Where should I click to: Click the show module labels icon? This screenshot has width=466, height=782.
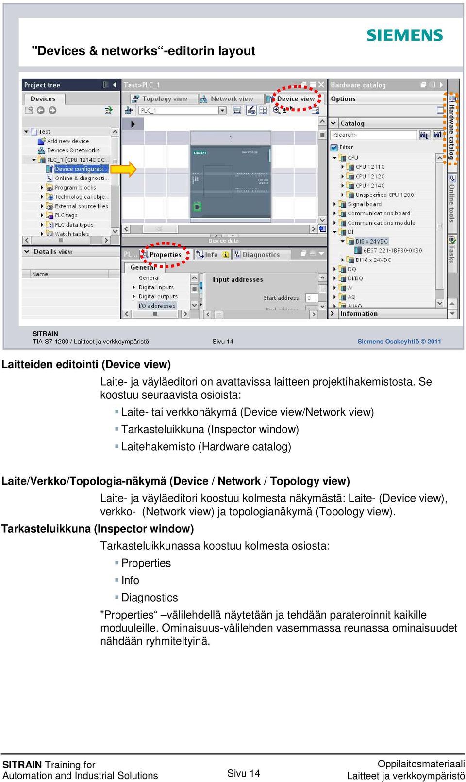(x=251, y=110)
